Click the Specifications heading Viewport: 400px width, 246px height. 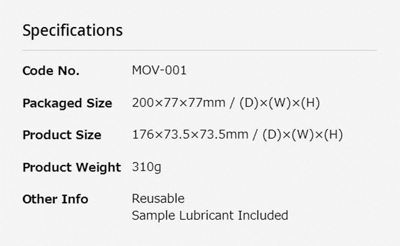(72, 31)
